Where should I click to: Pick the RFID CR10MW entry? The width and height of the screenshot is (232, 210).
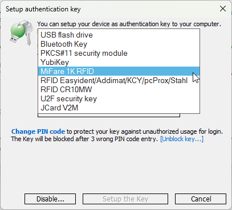tap(119, 89)
